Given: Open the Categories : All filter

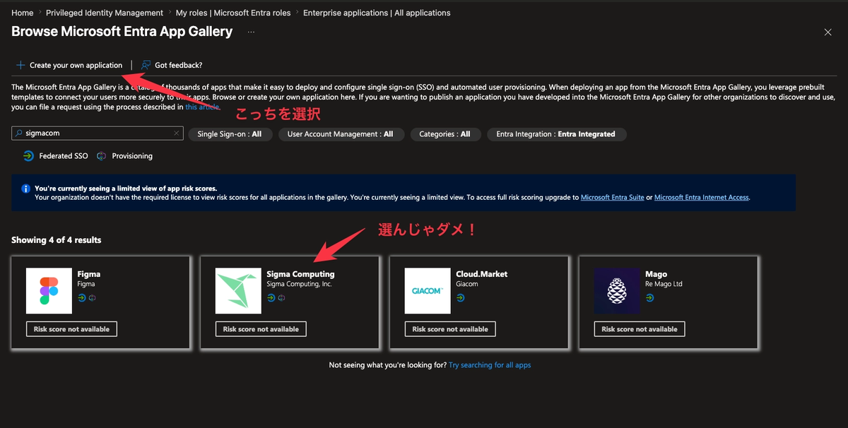Looking at the screenshot, I should 444,134.
